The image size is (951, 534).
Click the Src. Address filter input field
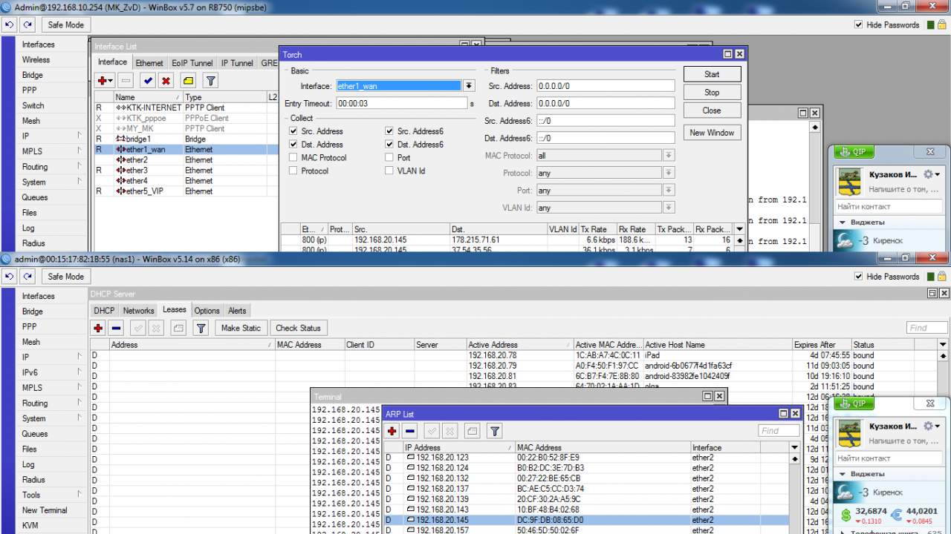coord(604,86)
